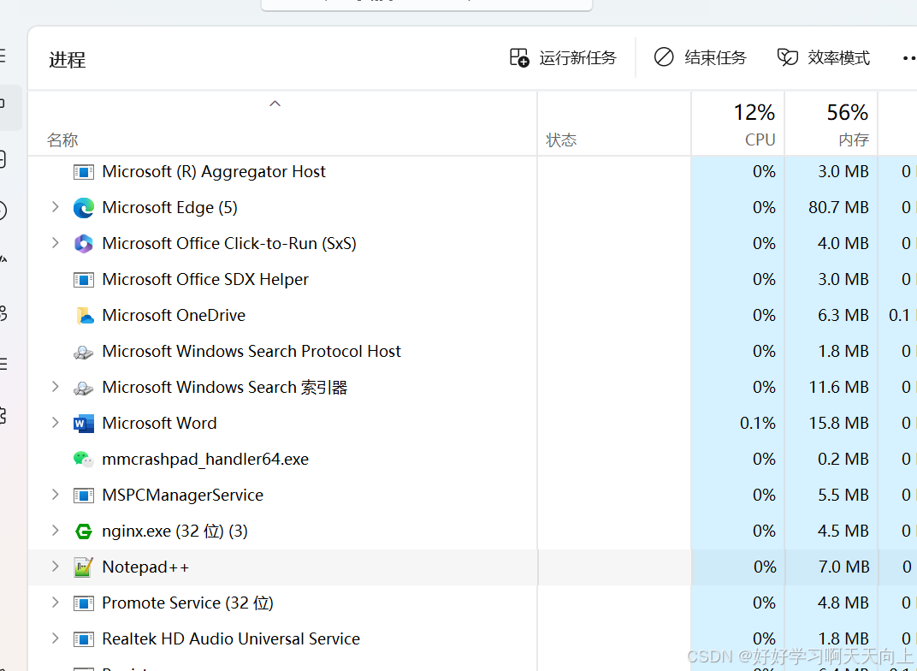Click the 15.8 MB memory value
Viewport: 917px width, 671px height.
(x=838, y=423)
